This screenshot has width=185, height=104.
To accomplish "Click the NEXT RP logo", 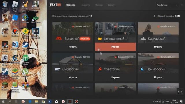I will pyautogui.click(x=55, y=5).
